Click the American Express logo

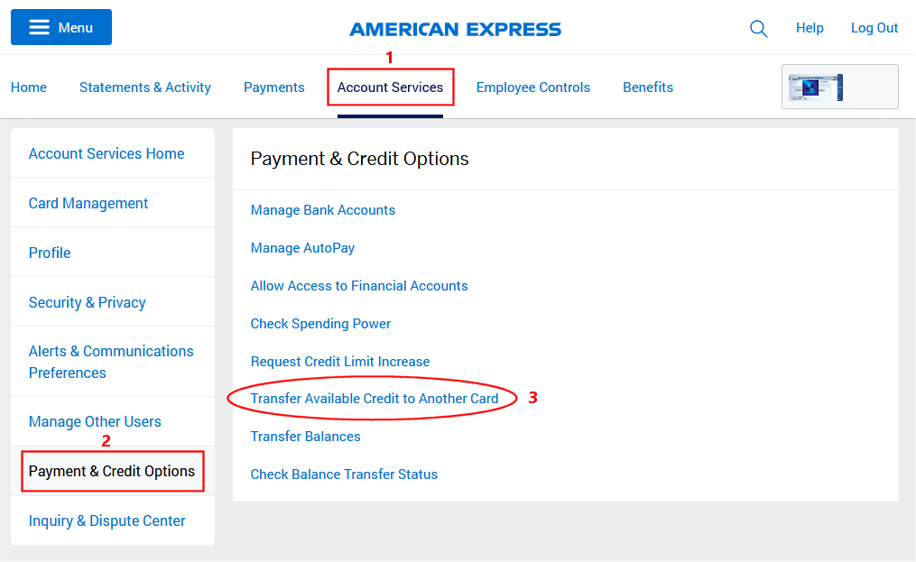point(455,29)
